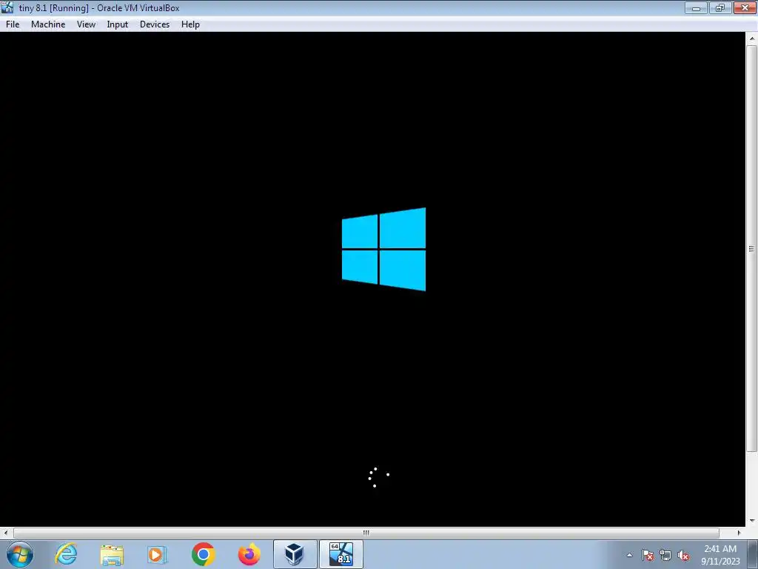Open the muted volume tray icon
The height and width of the screenshot is (569, 758).
coord(683,555)
